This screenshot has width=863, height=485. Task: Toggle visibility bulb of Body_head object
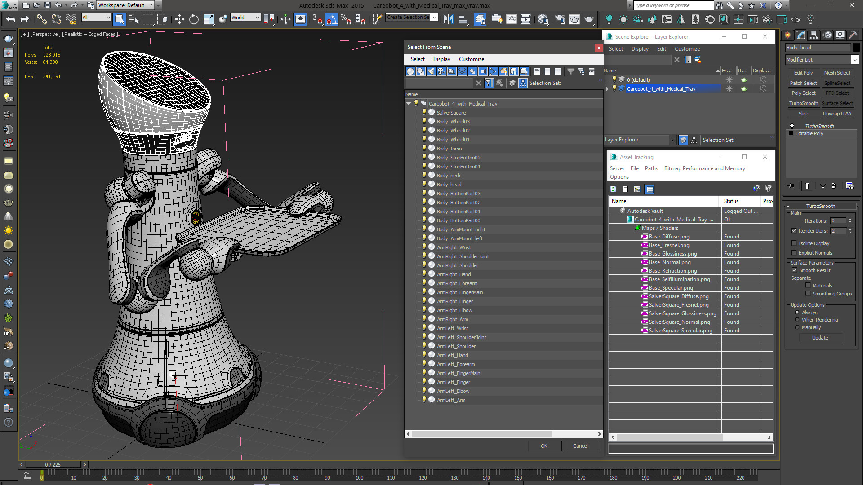[424, 184]
